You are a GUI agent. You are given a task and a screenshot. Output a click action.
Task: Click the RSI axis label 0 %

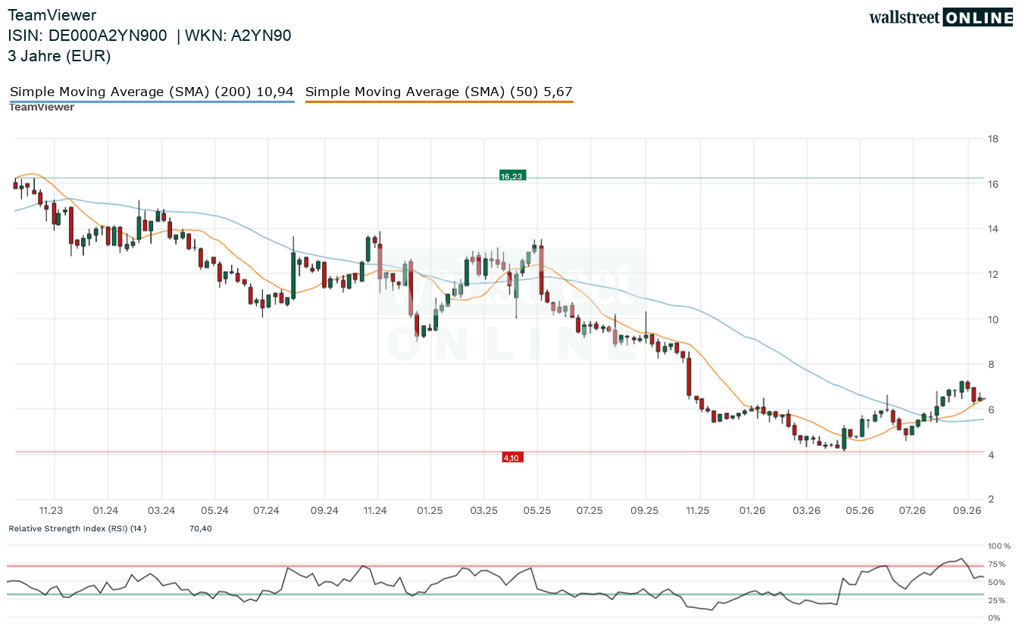click(x=995, y=618)
